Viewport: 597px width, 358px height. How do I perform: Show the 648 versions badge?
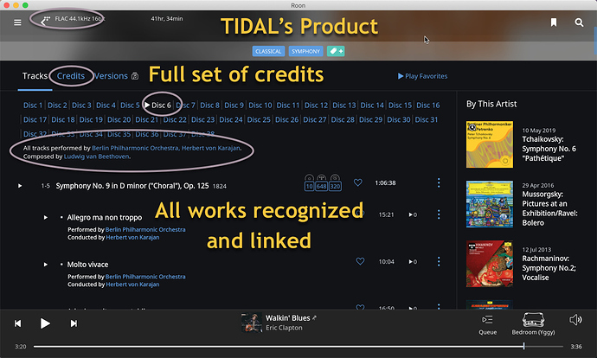[x=321, y=182]
